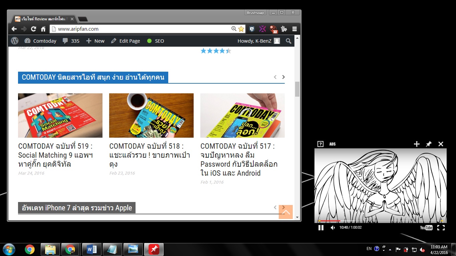Mute the video with speaker icon
Screen dimensions: 456x256
tap(332, 228)
